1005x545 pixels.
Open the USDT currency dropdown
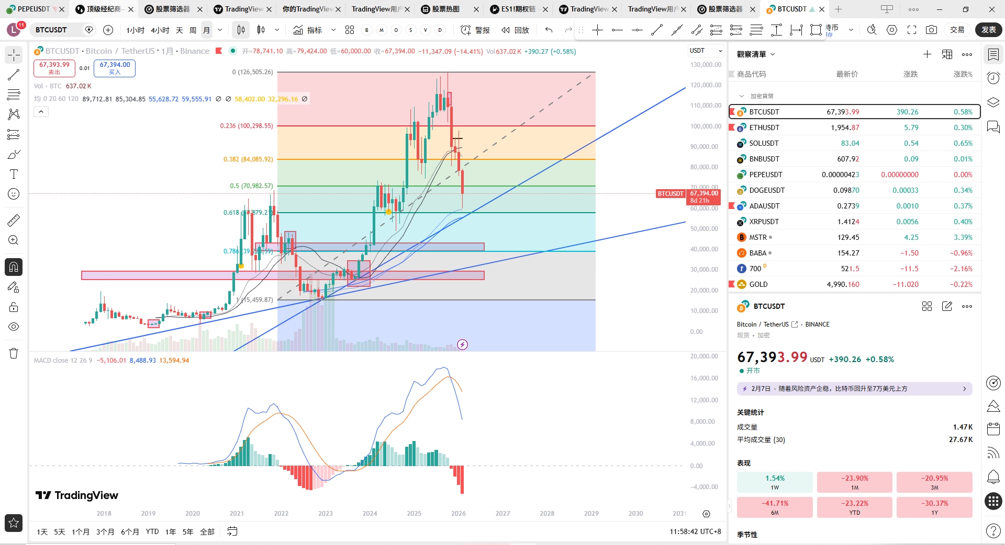coord(705,51)
